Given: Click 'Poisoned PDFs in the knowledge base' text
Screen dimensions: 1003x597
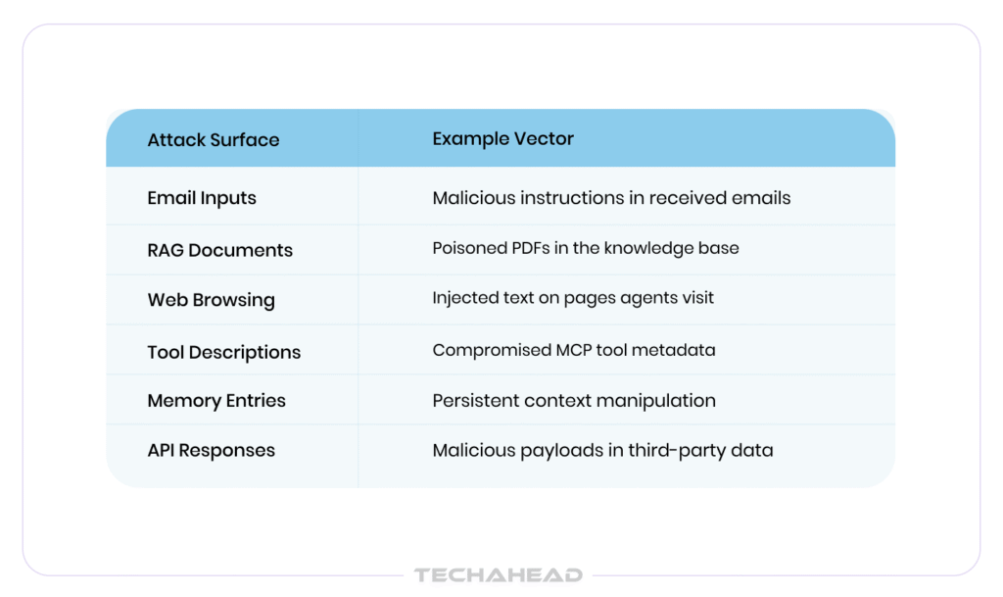Looking at the screenshot, I should (585, 248).
